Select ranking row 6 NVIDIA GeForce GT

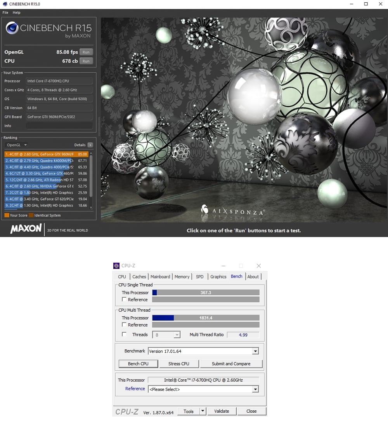tap(47, 186)
